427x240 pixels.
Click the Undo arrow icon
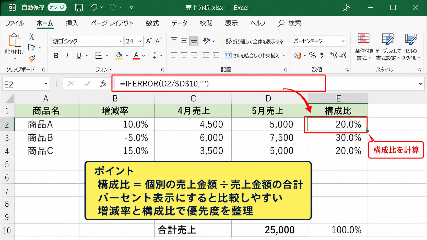tap(94, 8)
